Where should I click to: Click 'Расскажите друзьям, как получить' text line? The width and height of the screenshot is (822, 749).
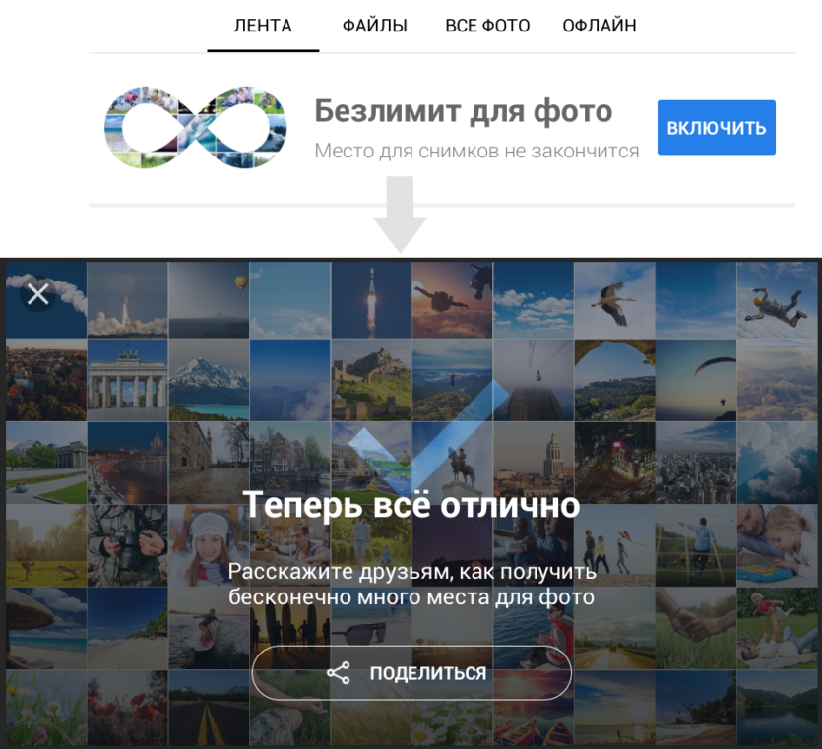click(412, 571)
